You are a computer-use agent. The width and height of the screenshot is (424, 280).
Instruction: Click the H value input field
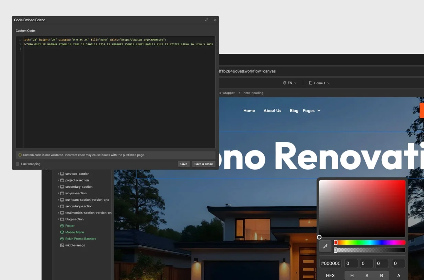(x=351, y=263)
